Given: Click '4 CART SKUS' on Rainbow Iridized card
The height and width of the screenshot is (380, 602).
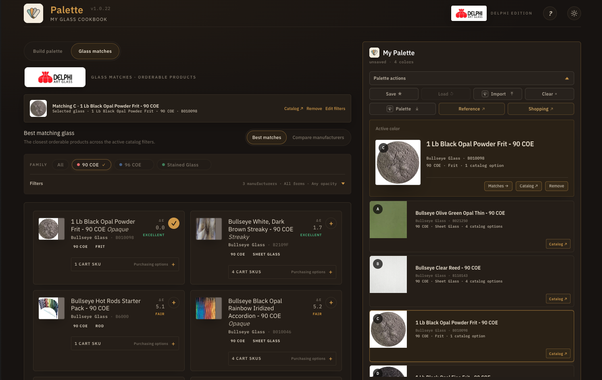Looking at the screenshot, I should click(x=246, y=359).
